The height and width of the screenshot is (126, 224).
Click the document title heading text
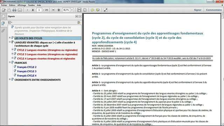coord(147,38)
